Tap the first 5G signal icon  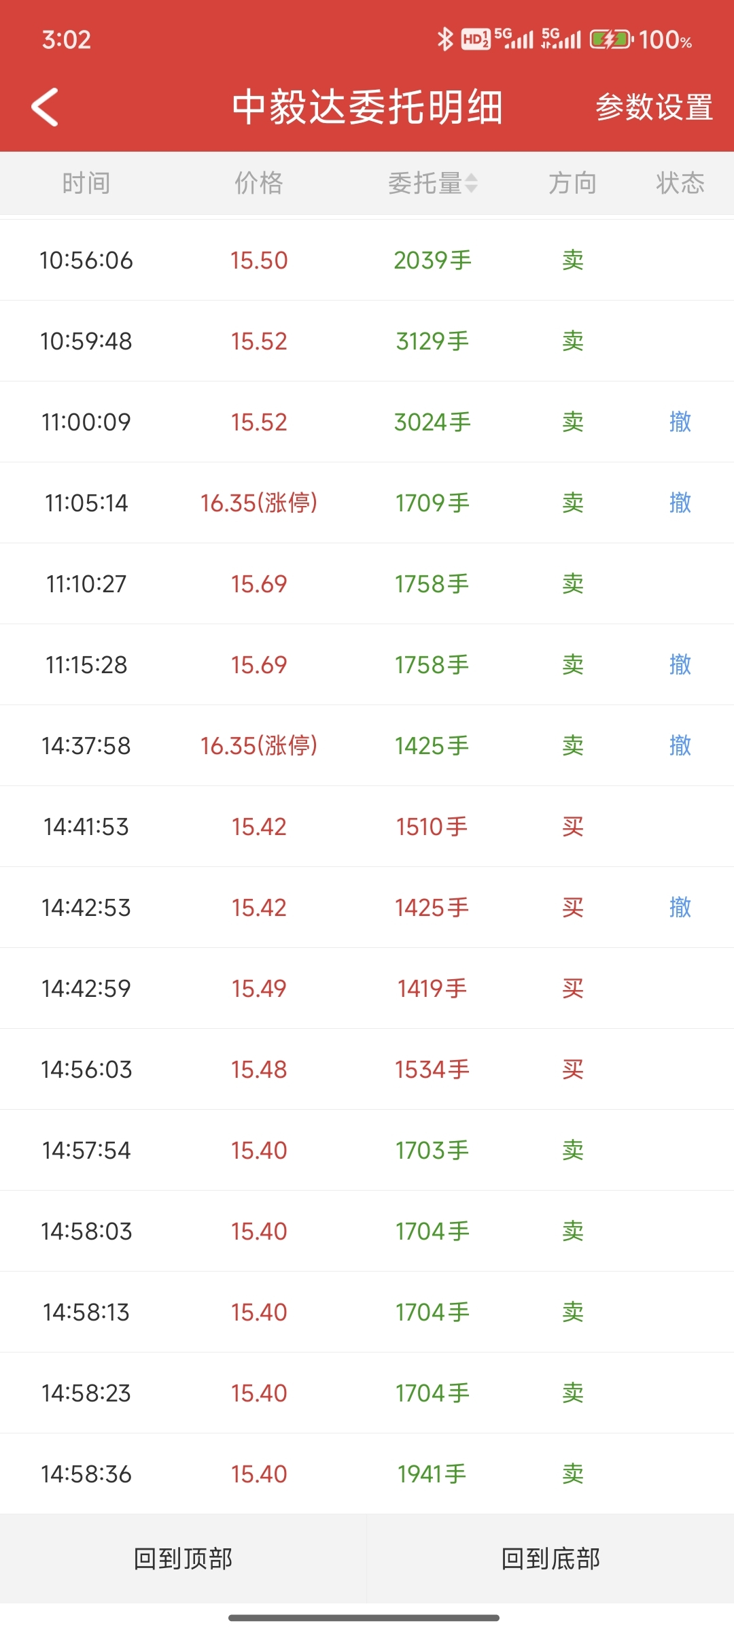point(514,39)
